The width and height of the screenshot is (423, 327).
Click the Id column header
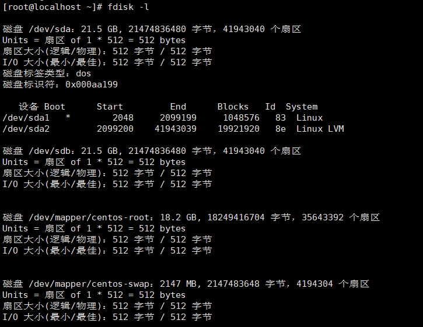270,107
